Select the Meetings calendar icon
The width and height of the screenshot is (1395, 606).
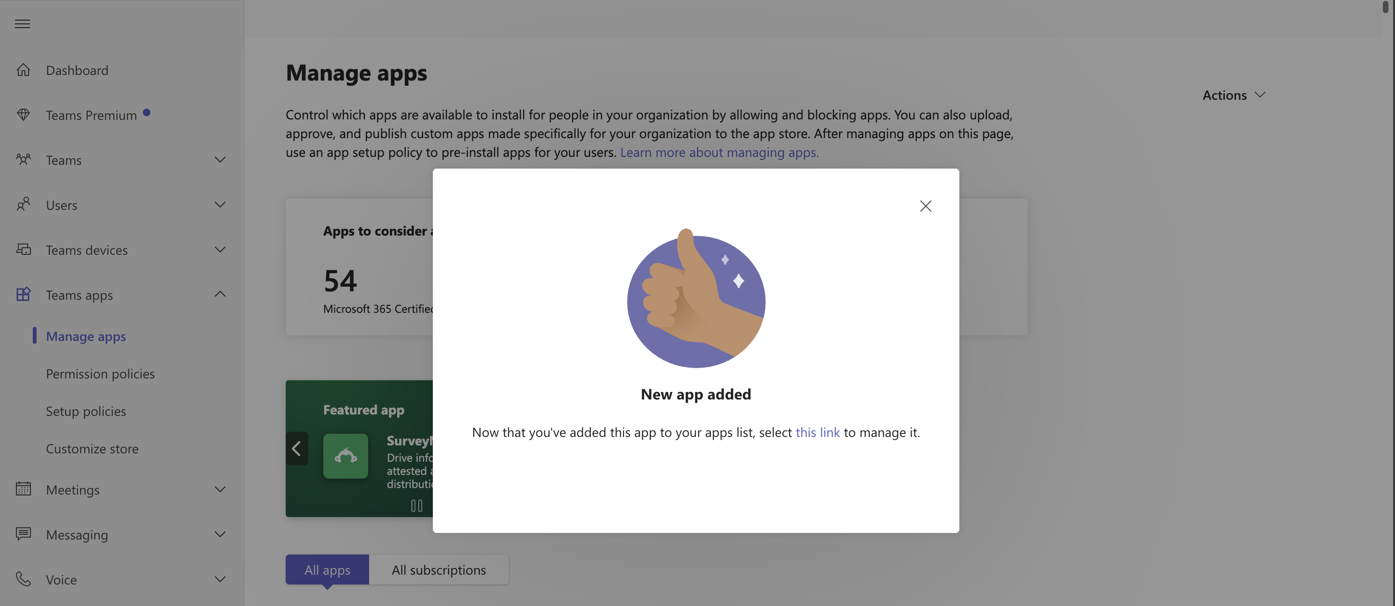point(23,489)
